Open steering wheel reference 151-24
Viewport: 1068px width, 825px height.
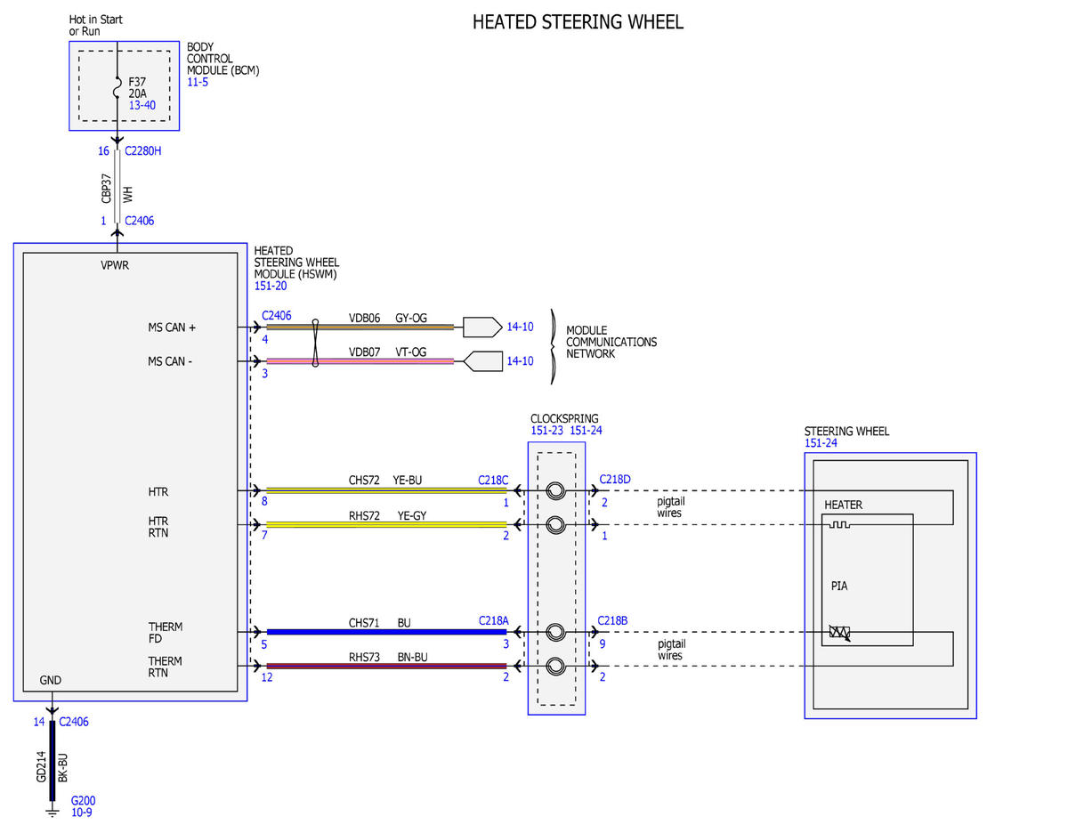click(821, 443)
